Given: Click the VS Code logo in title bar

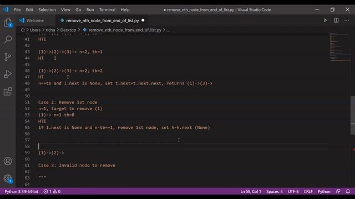Looking at the screenshot, I should [x=6, y=10].
